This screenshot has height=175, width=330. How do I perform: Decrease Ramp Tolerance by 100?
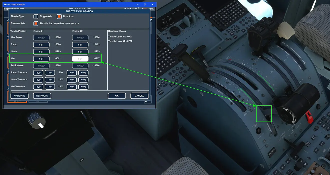(38, 73)
